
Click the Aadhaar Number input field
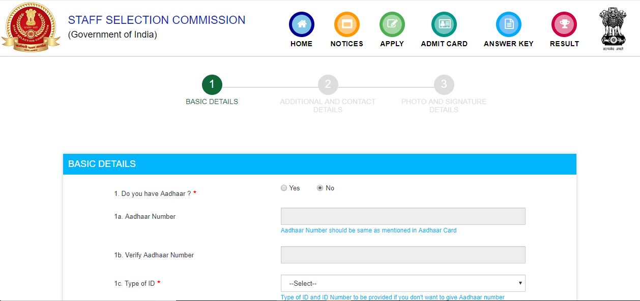pyautogui.click(x=403, y=216)
